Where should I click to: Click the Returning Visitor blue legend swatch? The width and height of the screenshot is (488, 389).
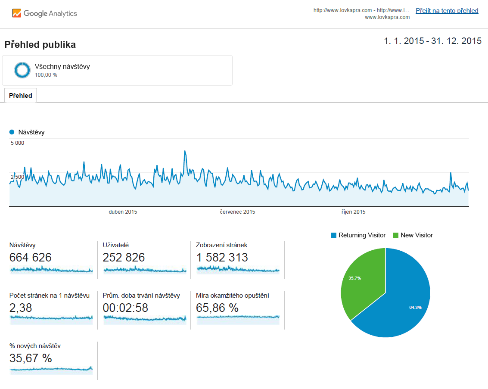click(x=333, y=235)
